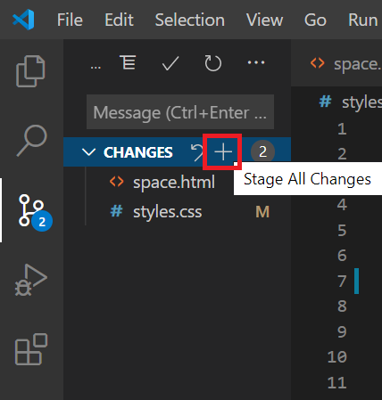Open the File menu
Image resolution: width=382 pixels, height=400 pixels.
coord(70,20)
